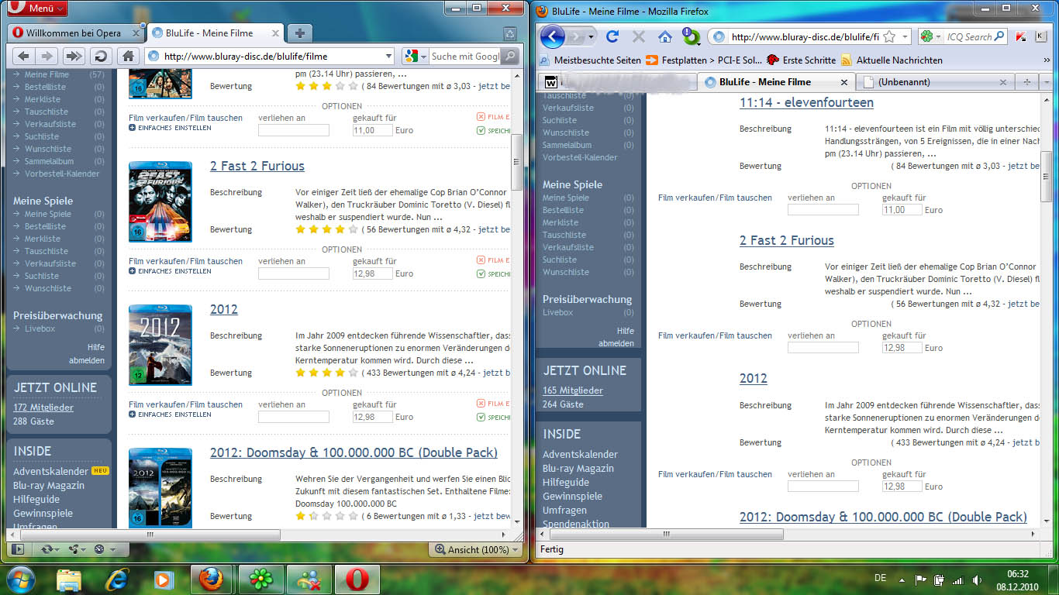Switch to the (Unbenannt) tab in Firefox

tap(934, 81)
